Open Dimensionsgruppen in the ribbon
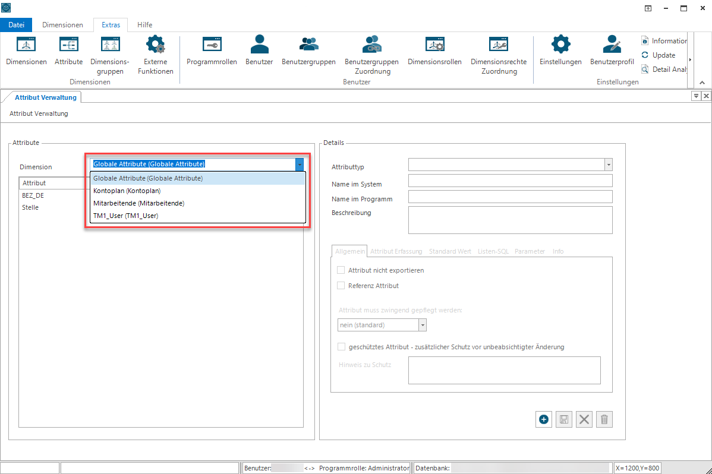This screenshot has height=474, width=712. [x=110, y=55]
